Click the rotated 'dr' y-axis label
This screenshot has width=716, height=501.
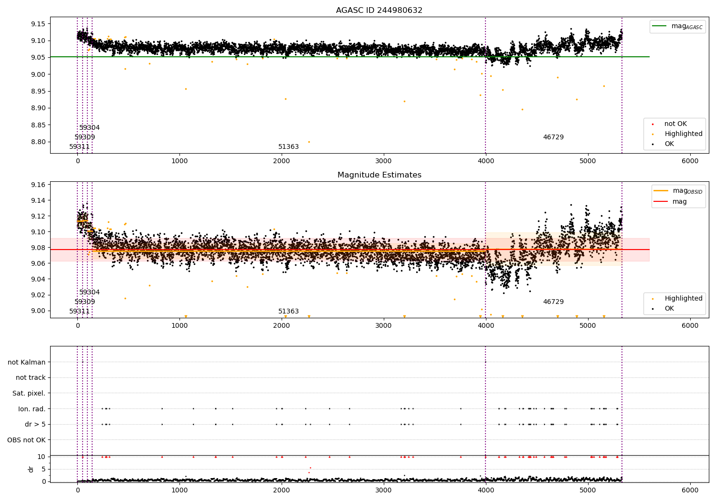(31, 469)
